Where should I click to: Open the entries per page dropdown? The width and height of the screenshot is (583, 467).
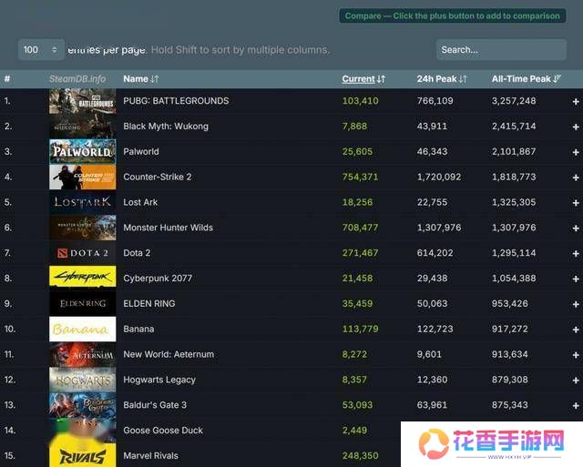(x=41, y=49)
